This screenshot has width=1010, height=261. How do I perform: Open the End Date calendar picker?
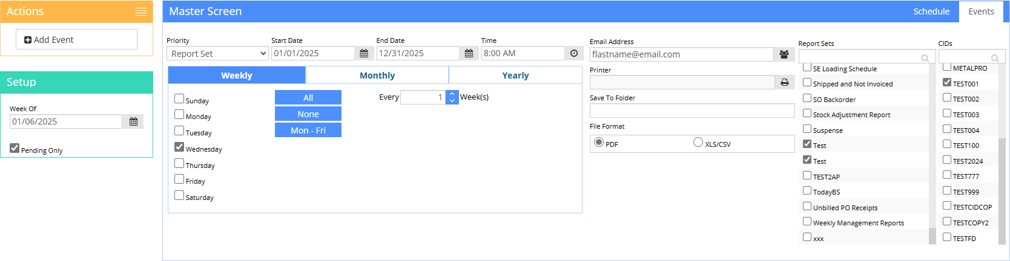469,53
